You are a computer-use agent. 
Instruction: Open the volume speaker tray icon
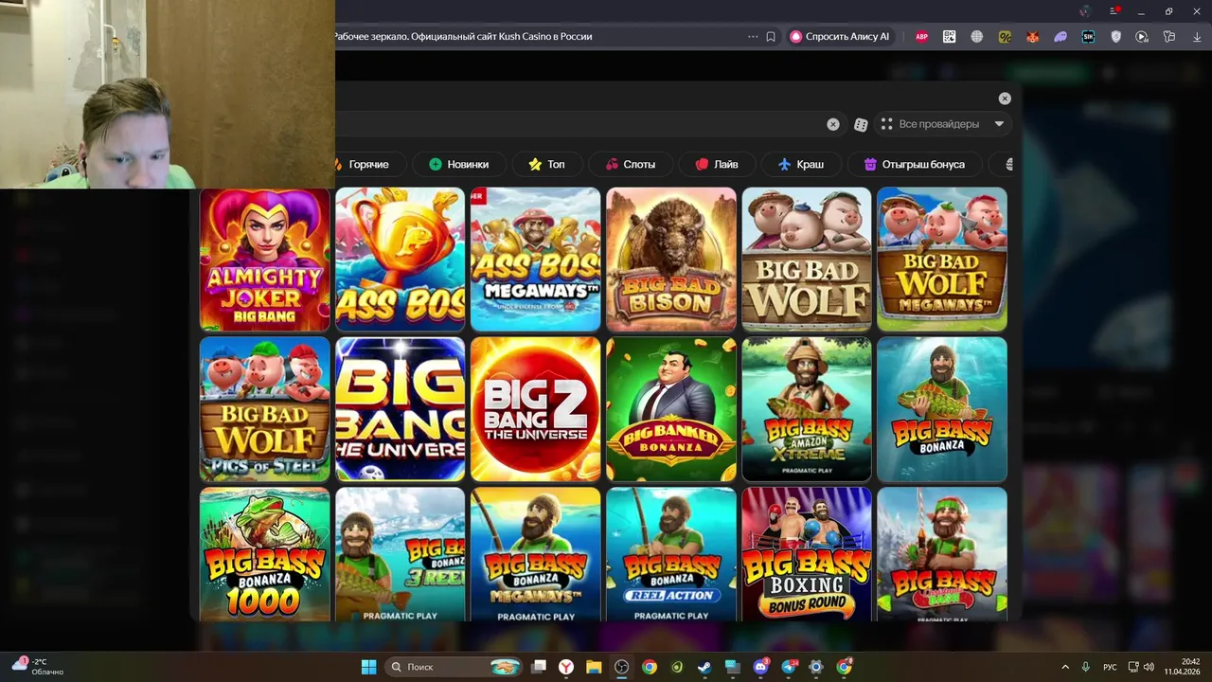(1149, 667)
